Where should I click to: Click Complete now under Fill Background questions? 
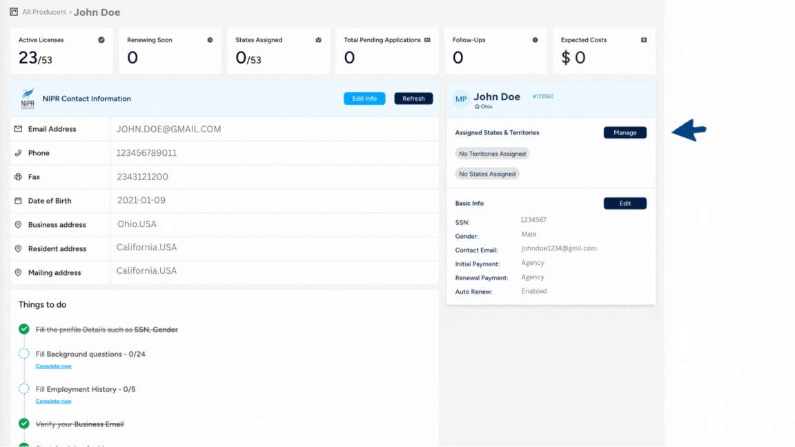click(x=53, y=366)
